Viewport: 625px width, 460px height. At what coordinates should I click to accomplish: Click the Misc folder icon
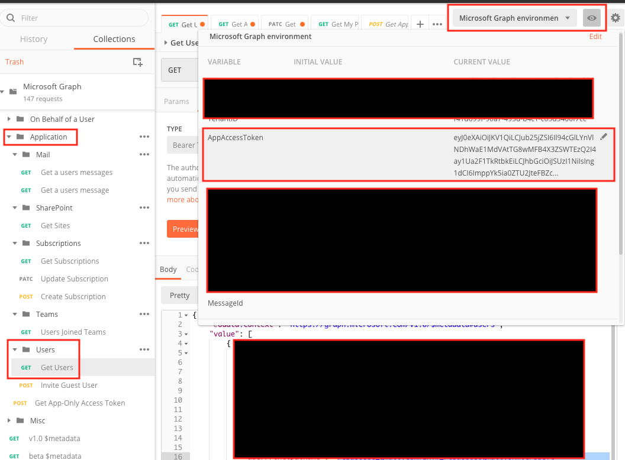click(x=20, y=420)
